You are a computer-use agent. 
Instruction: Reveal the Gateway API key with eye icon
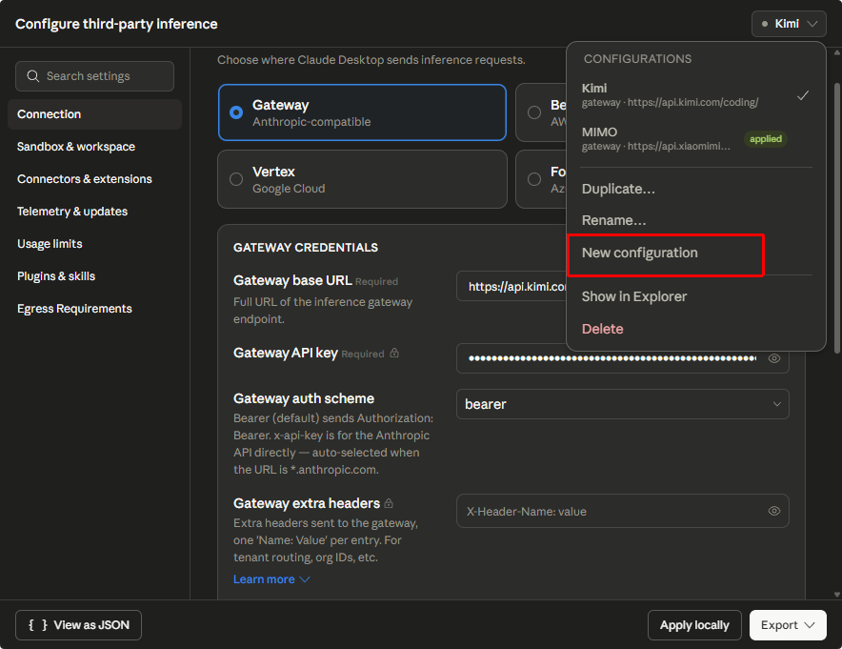(773, 358)
